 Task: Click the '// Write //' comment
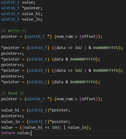click(14, 31)
